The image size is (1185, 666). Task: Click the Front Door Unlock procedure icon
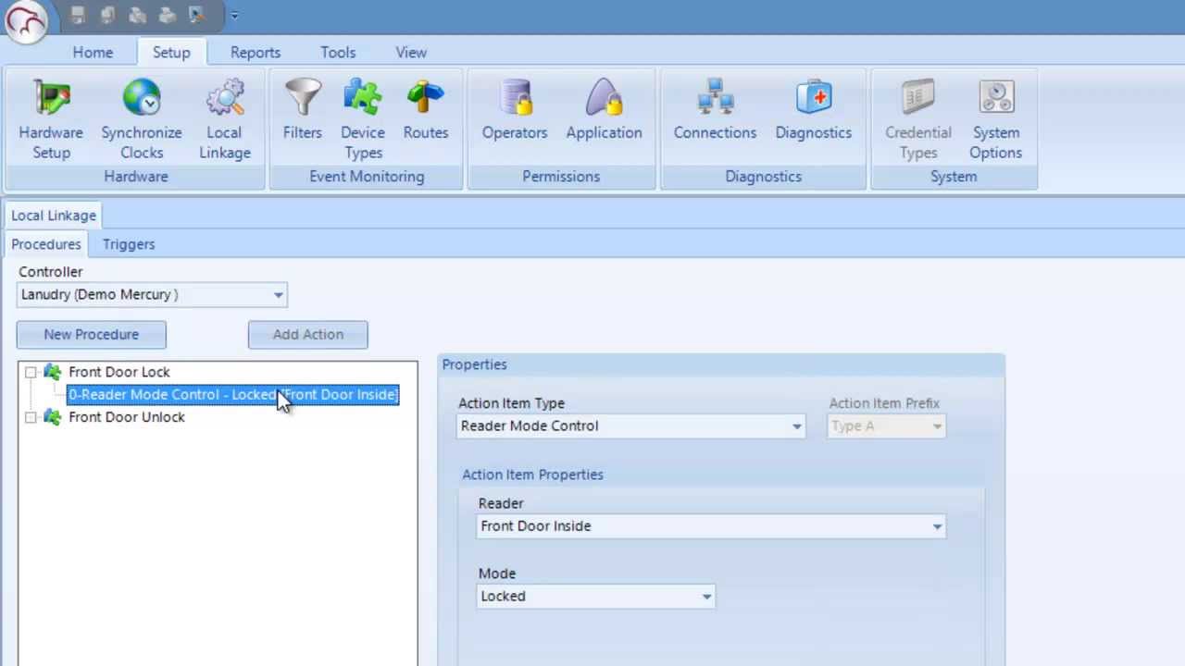click(53, 417)
